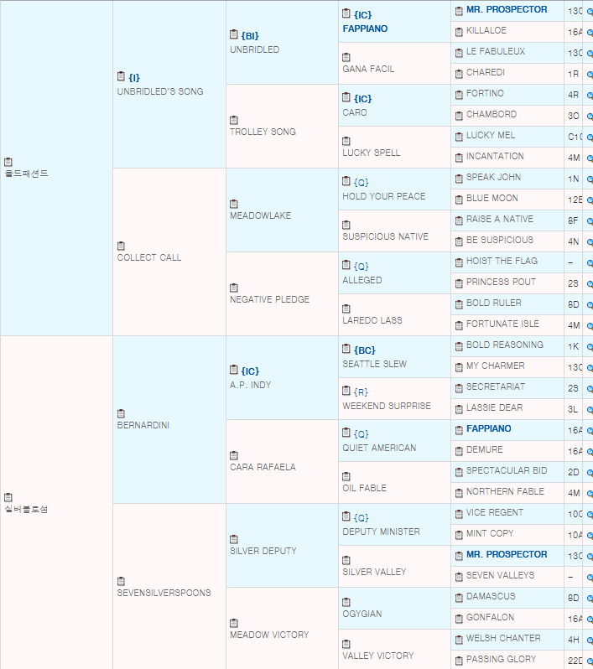The width and height of the screenshot is (593, 669).
Task: Open the clipboard icon next to KILLALOE
Action: tap(459, 32)
